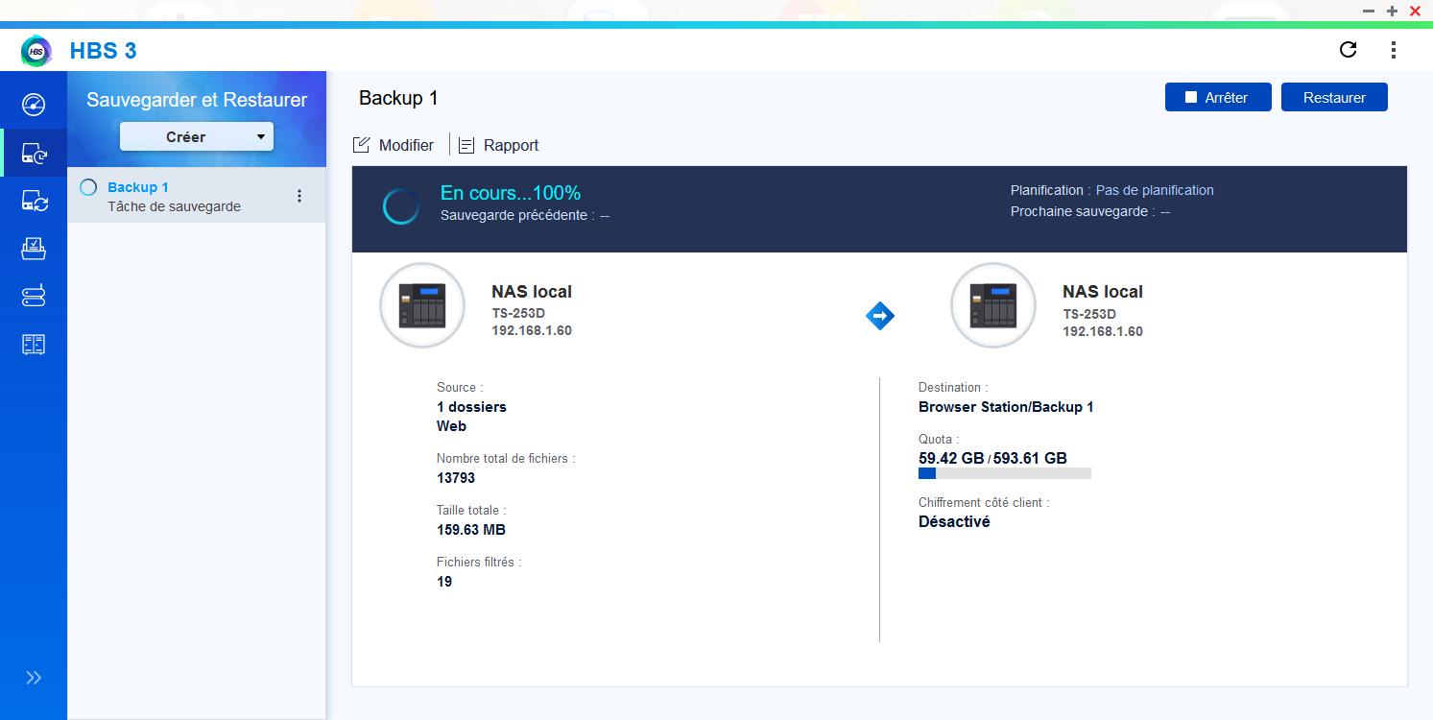Select the Backup & Restore sidebar icon
Image resolution: width=1433 pixels, height=720 pixels.
34,153
